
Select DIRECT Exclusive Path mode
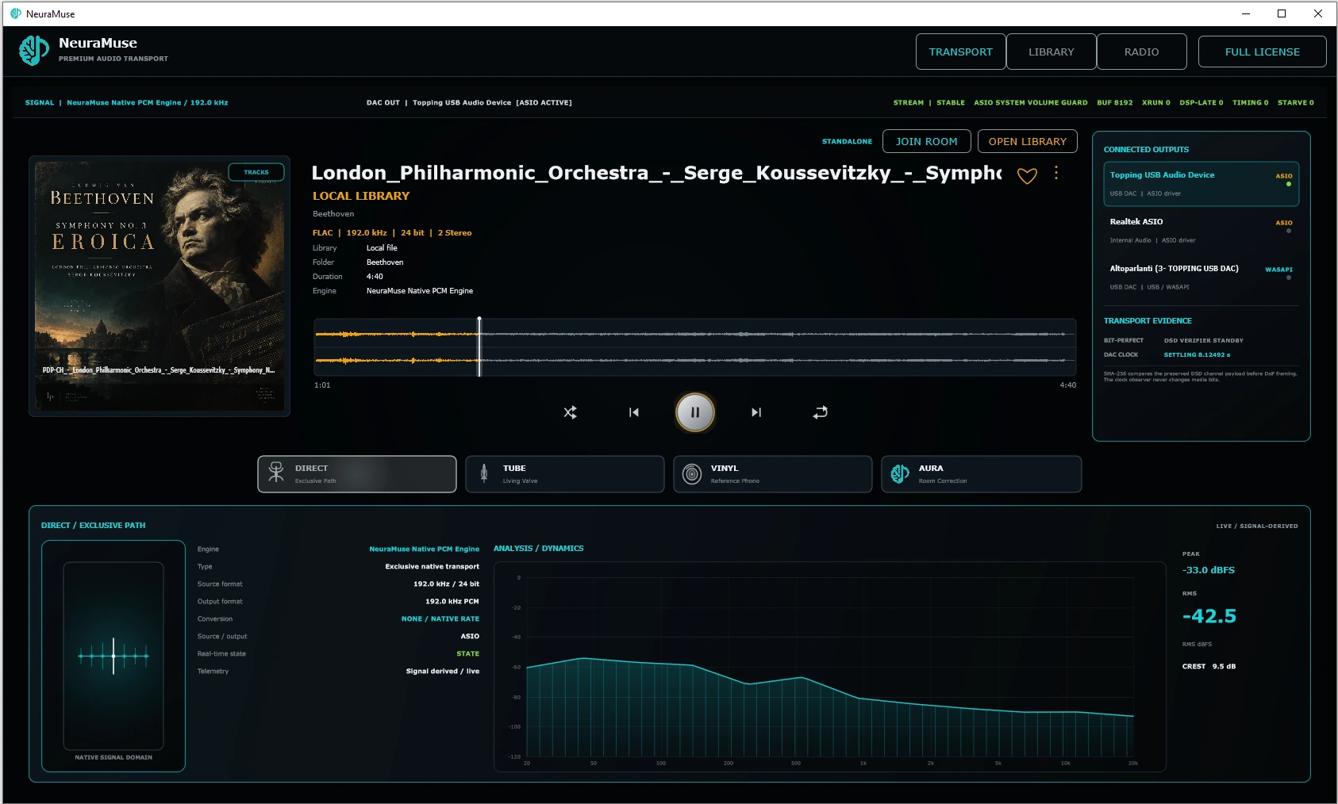coord(357,474)
